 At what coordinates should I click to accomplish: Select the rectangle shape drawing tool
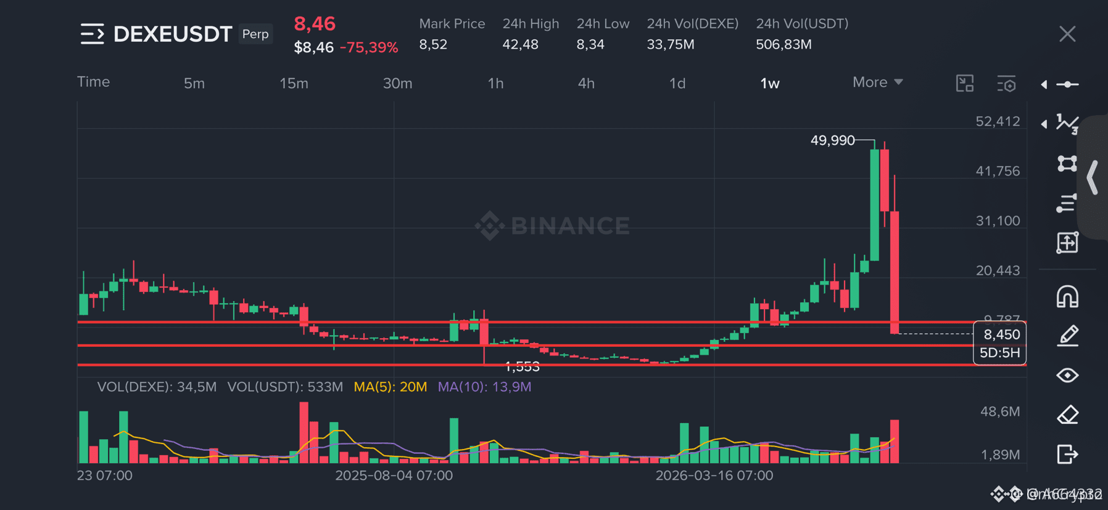(x=1067, y=163)
